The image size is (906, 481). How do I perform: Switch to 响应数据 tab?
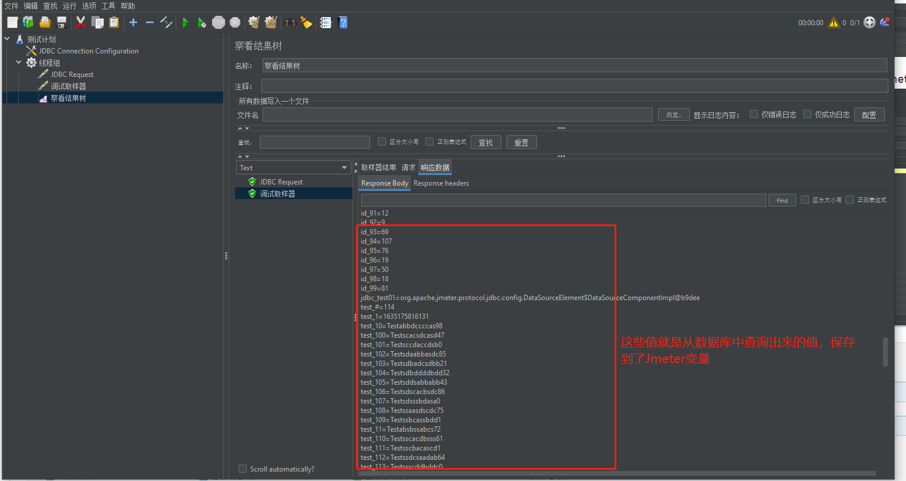pos(435,167)
